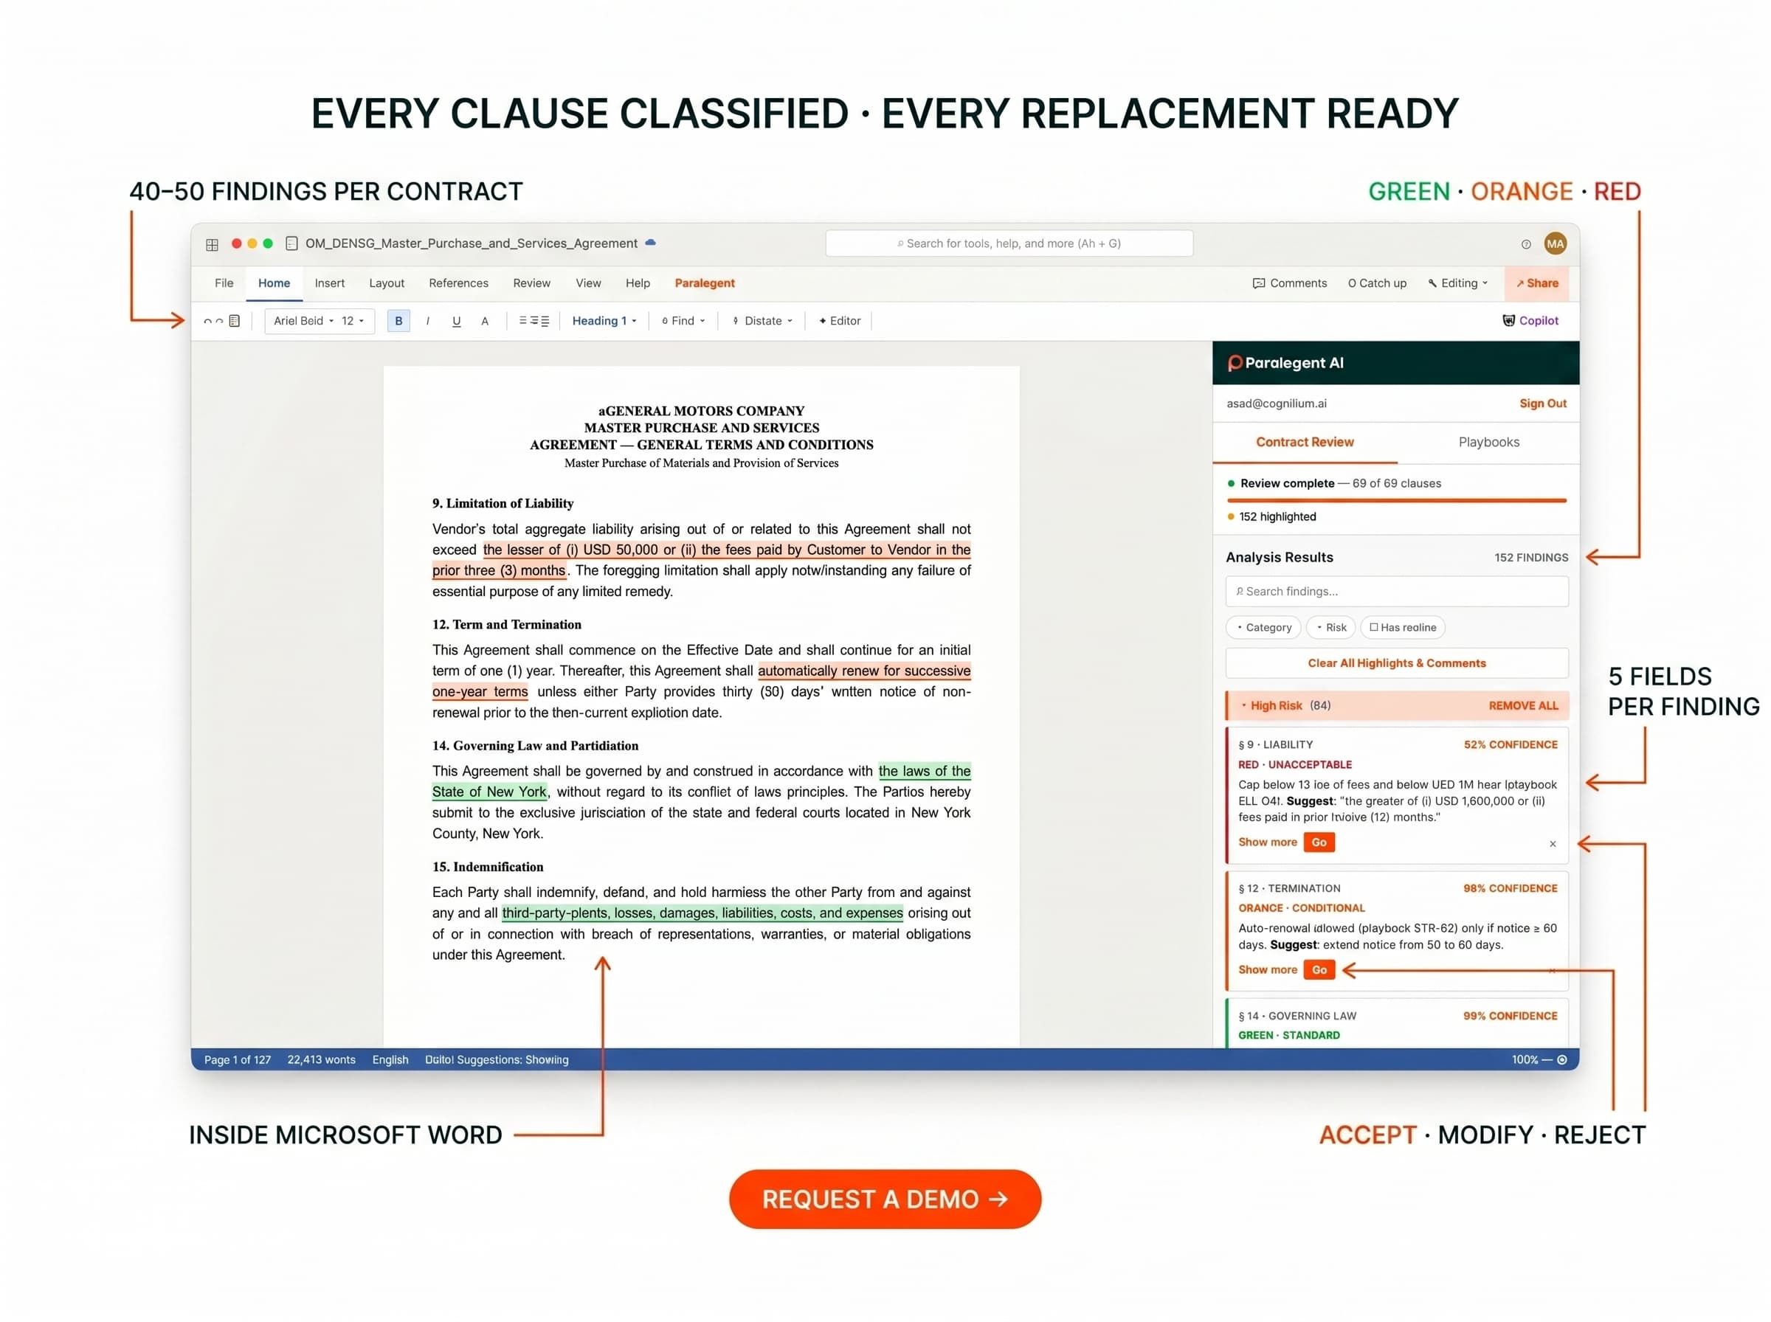Click Page 1 of 127 in status bar
Image resolution: width=1771 pixels, height=1322 pixels.
coord(238,1059)
